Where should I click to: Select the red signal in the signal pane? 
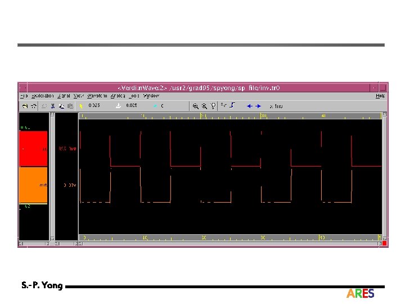point(33,149)
